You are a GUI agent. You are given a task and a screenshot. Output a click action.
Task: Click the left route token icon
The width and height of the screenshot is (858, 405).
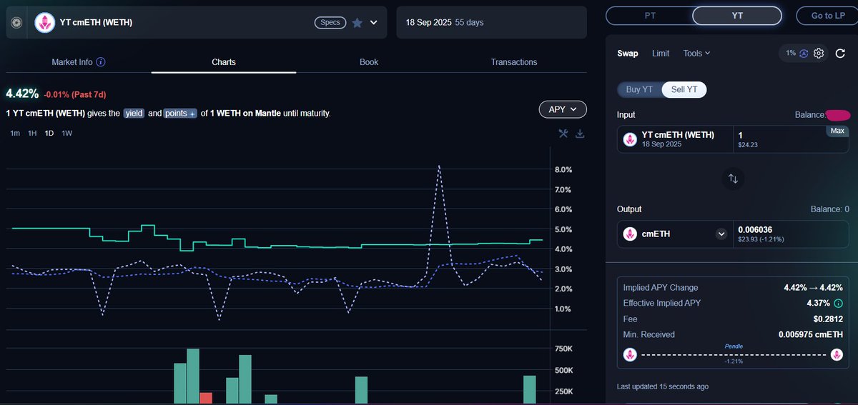click(x=630, y=355)
